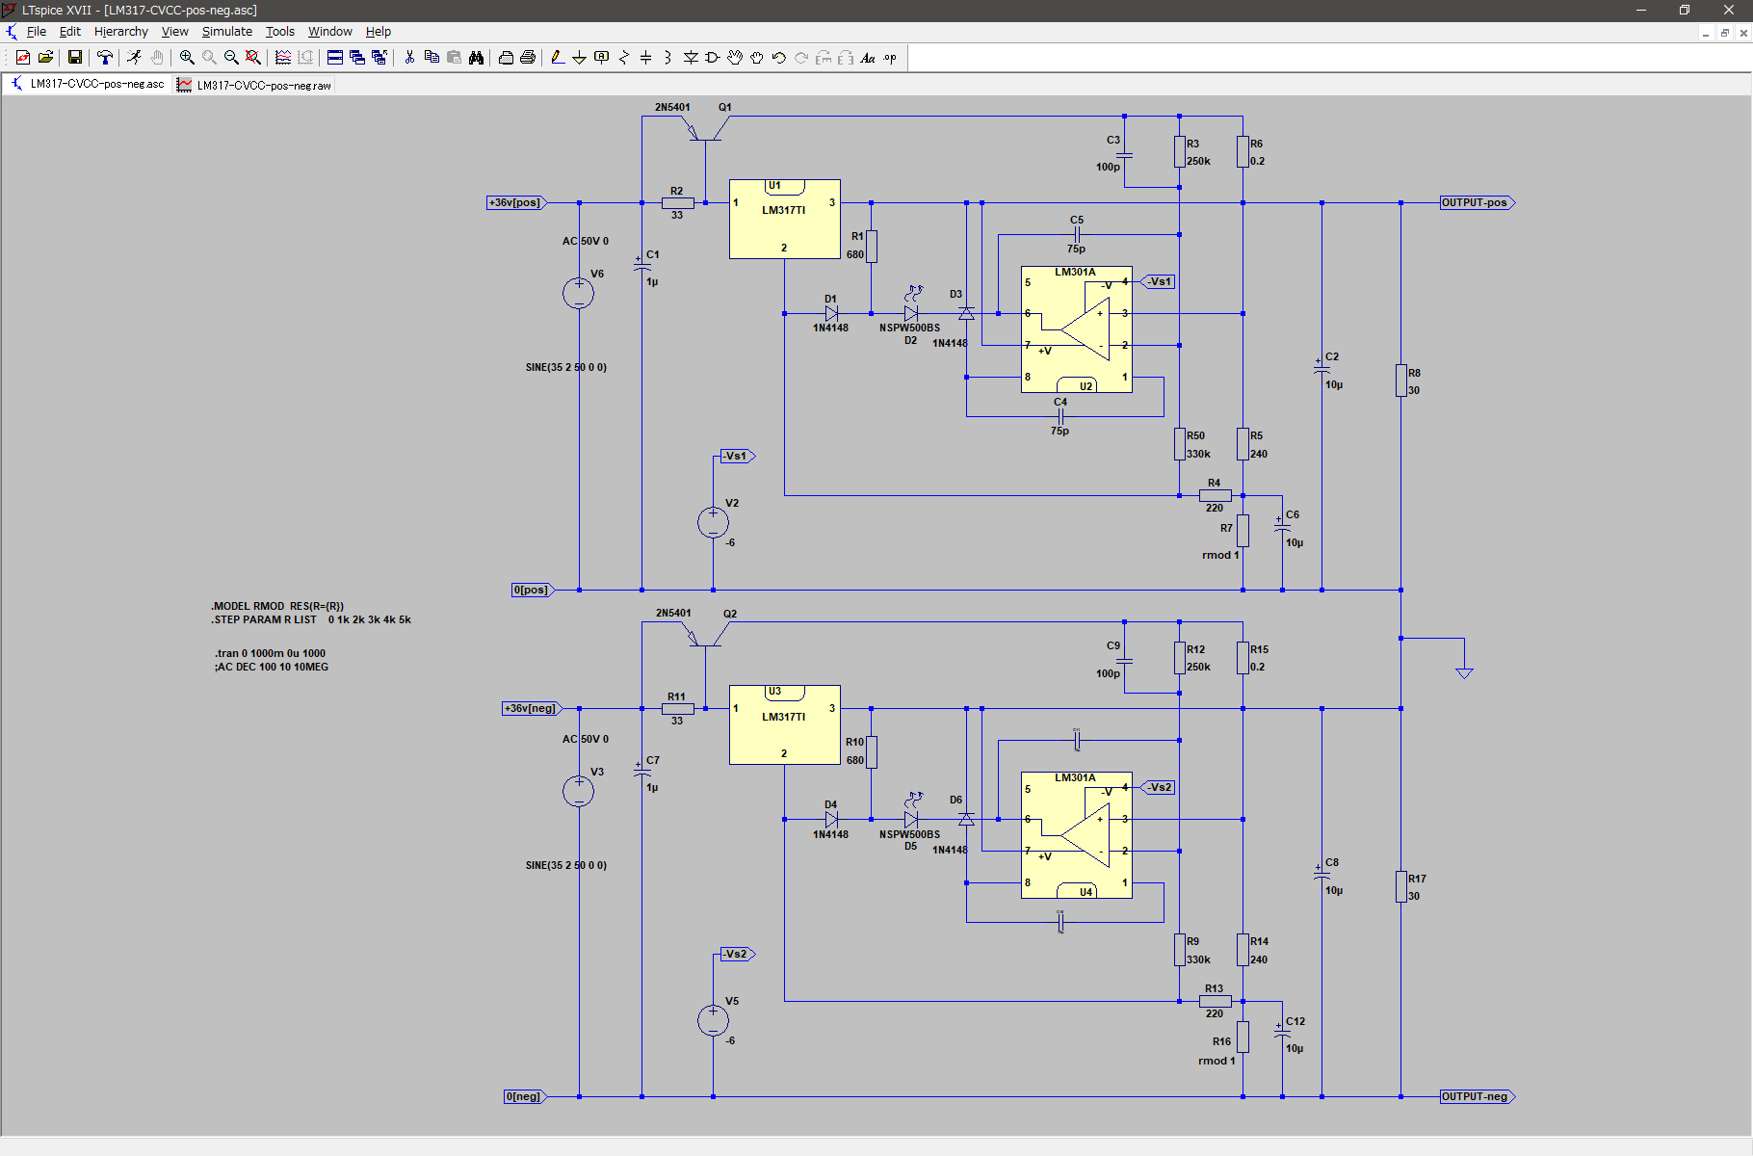The height and width of the screenshot is (1156, 1753).
Task: Place a Resistor from the toolbar
Action: point(624,58)
